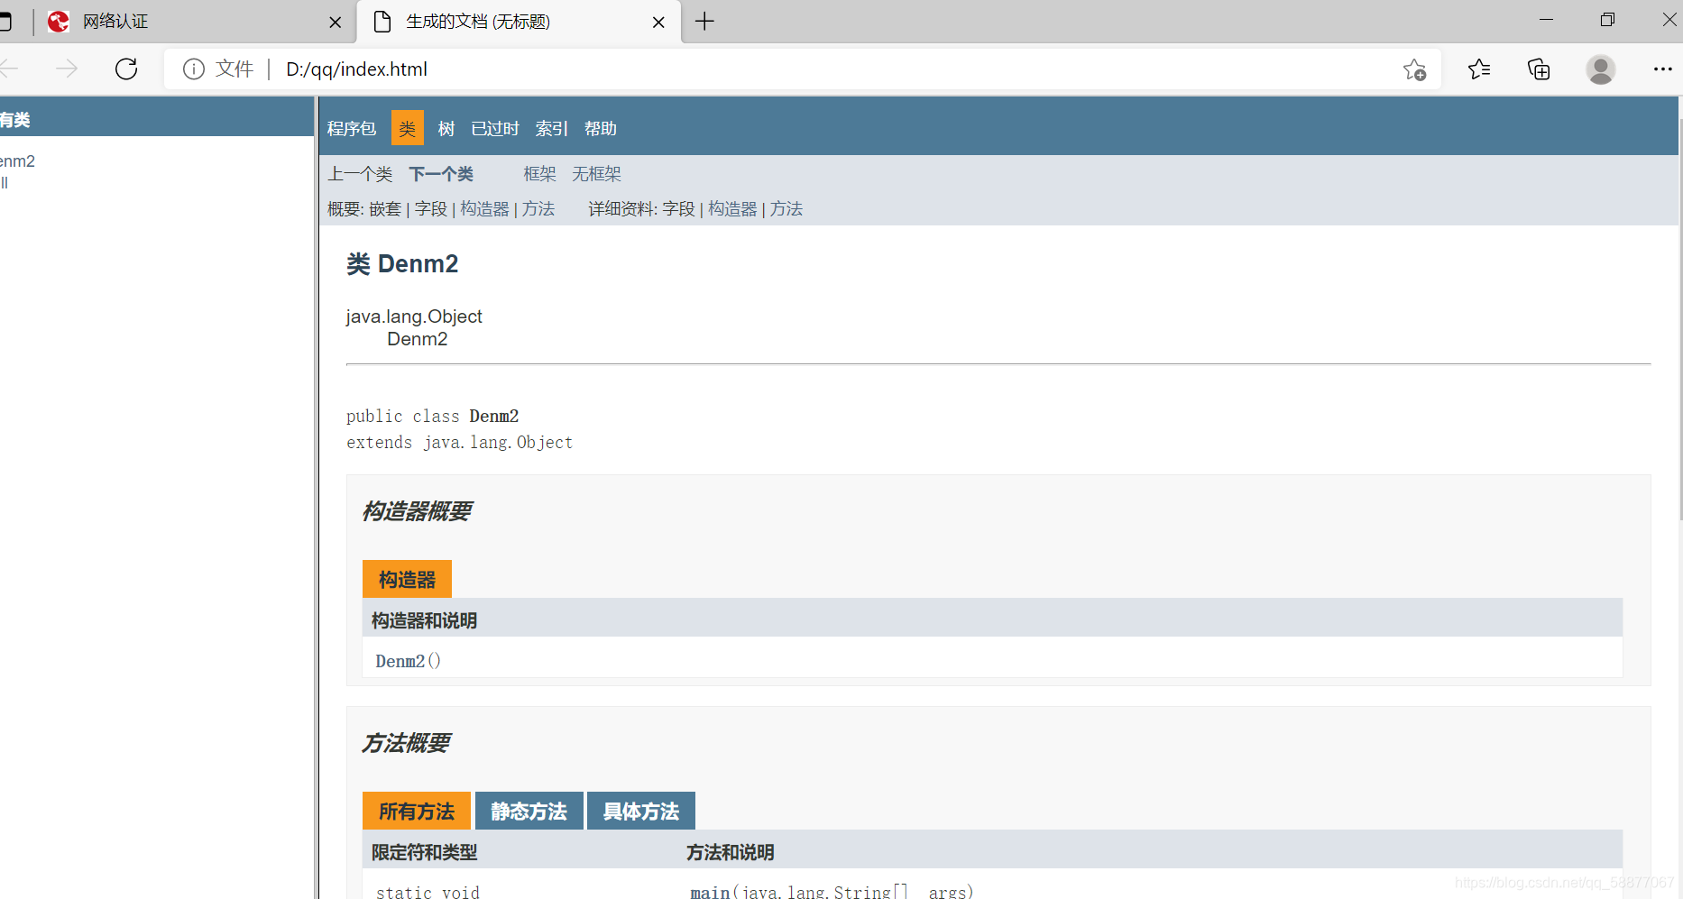Viewport: 1683px width, 899px height.
Task: Close the 网络认证 tab
Action: [x=336, y=23]
